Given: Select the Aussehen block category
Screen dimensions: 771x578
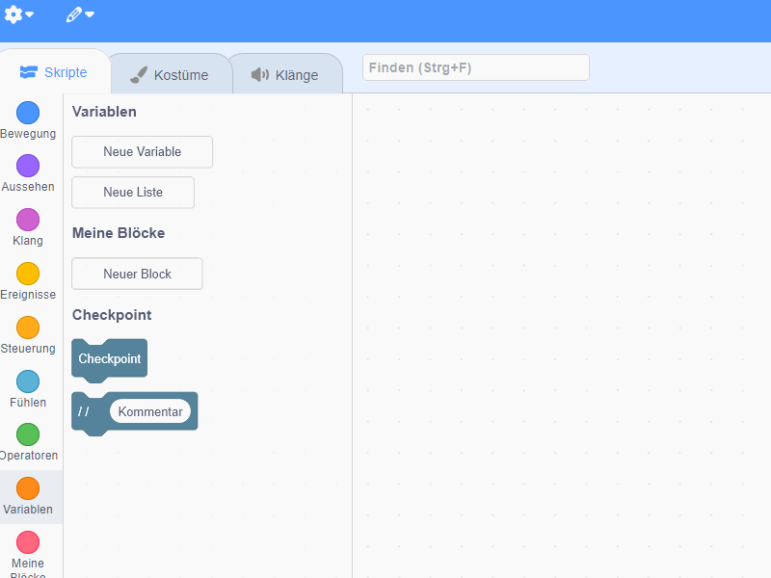Looking at the screenshot, I should [x=28, y=173].
